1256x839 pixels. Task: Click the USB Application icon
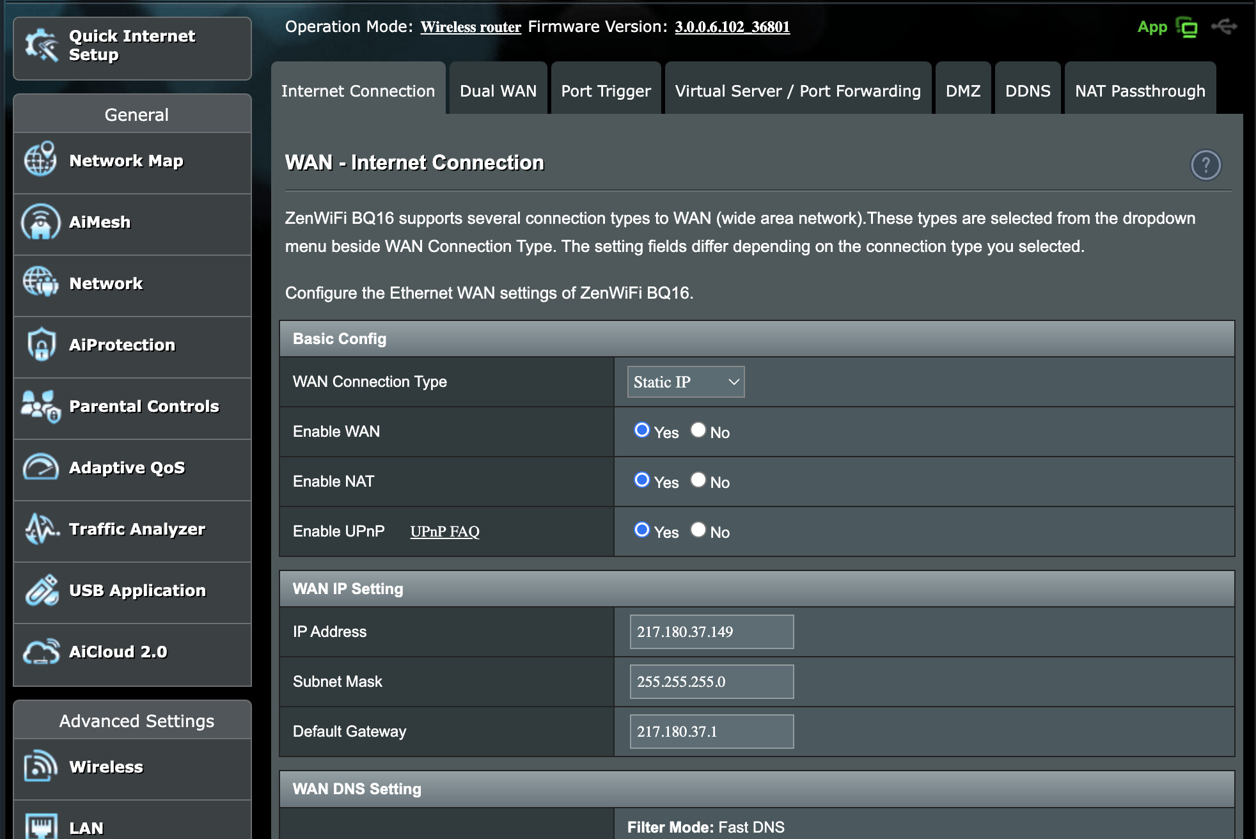click(x=42, y=590)
